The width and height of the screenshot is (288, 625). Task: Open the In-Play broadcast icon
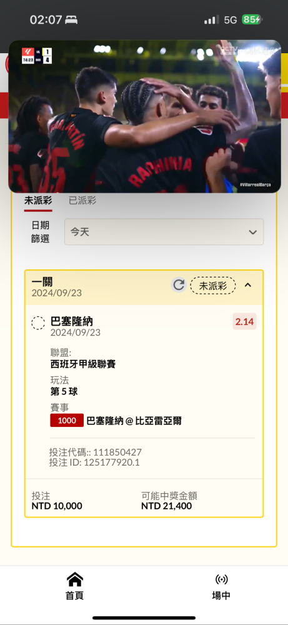click(x=221, y=579)
